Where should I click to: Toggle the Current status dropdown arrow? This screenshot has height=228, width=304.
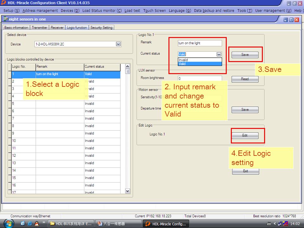[x=219, y=54]
